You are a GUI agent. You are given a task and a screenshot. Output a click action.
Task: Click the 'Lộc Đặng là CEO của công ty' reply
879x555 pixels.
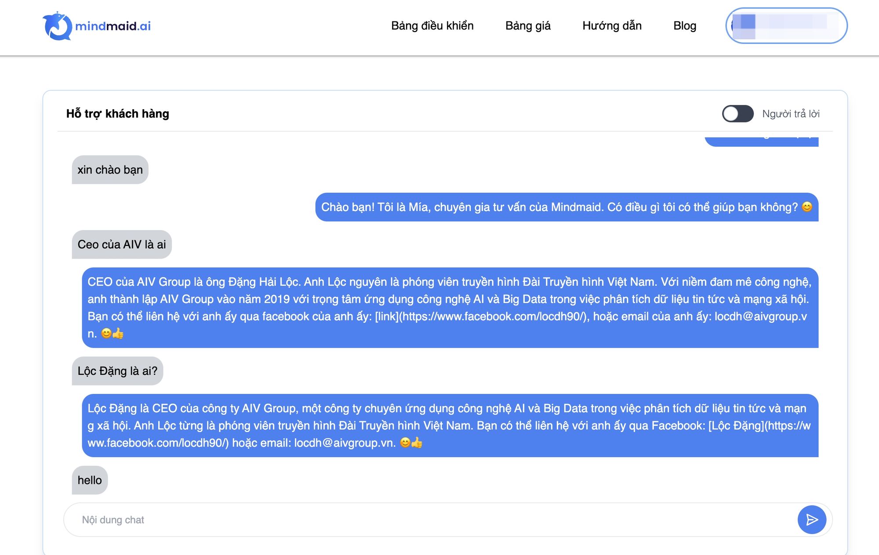pos(450,425)
